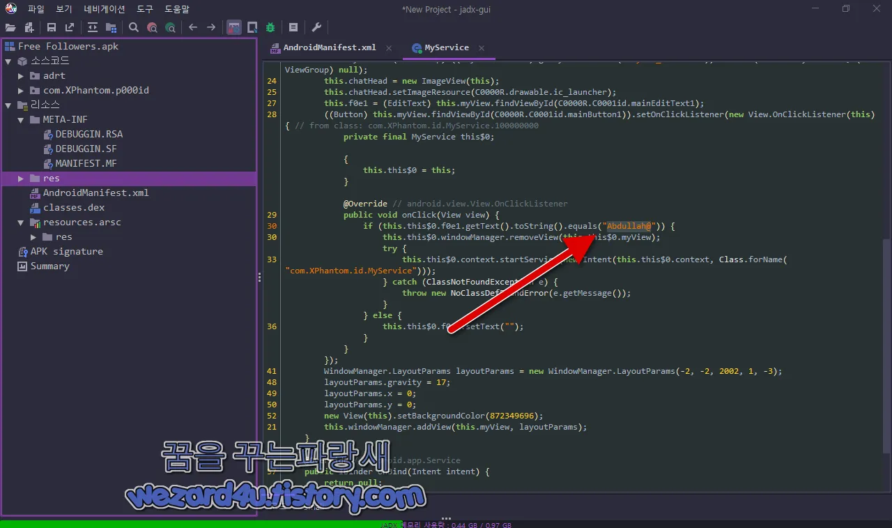Screen dimensions: 892x528
Task: Open comment search toolbar icon
Action: 170,27
